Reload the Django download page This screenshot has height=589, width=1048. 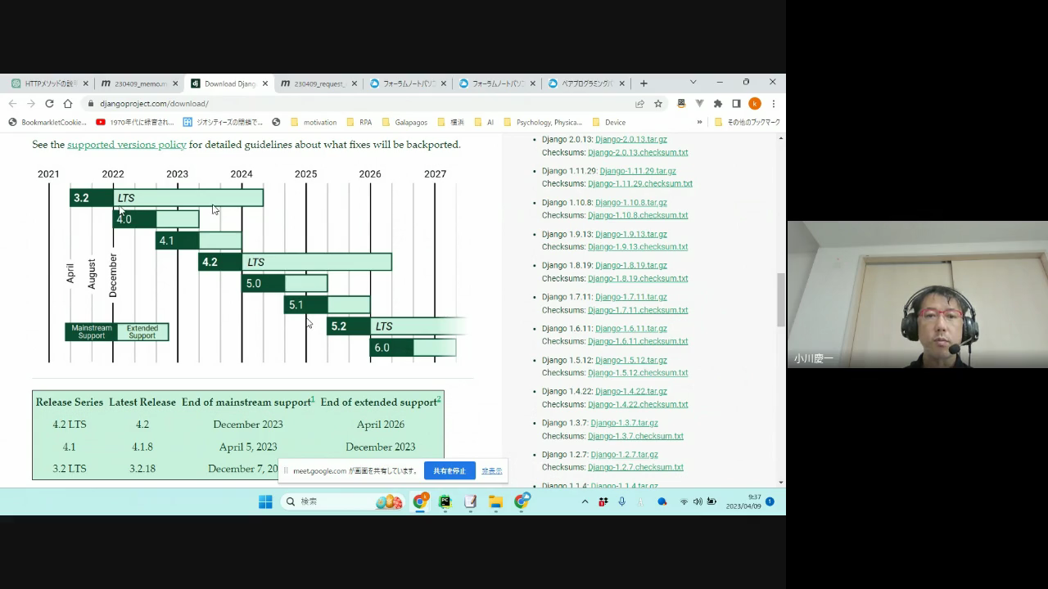point(49,104)
